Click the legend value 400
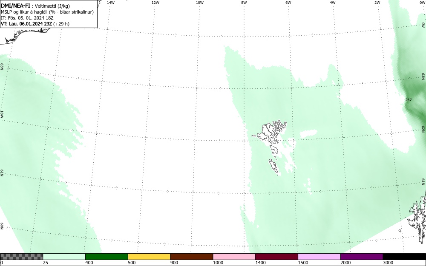Image resolution: width=426 pixels, height=266 pixels. click(x=89, y=263)
